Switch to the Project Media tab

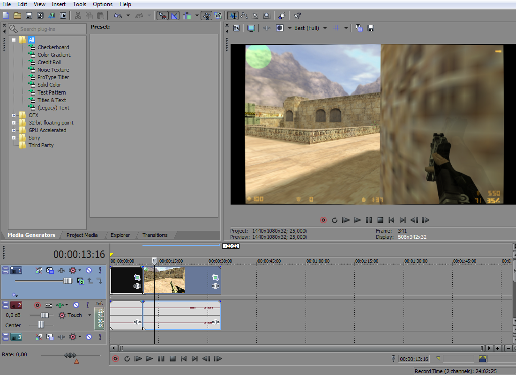pyautogui.click(x=82, y=235)
